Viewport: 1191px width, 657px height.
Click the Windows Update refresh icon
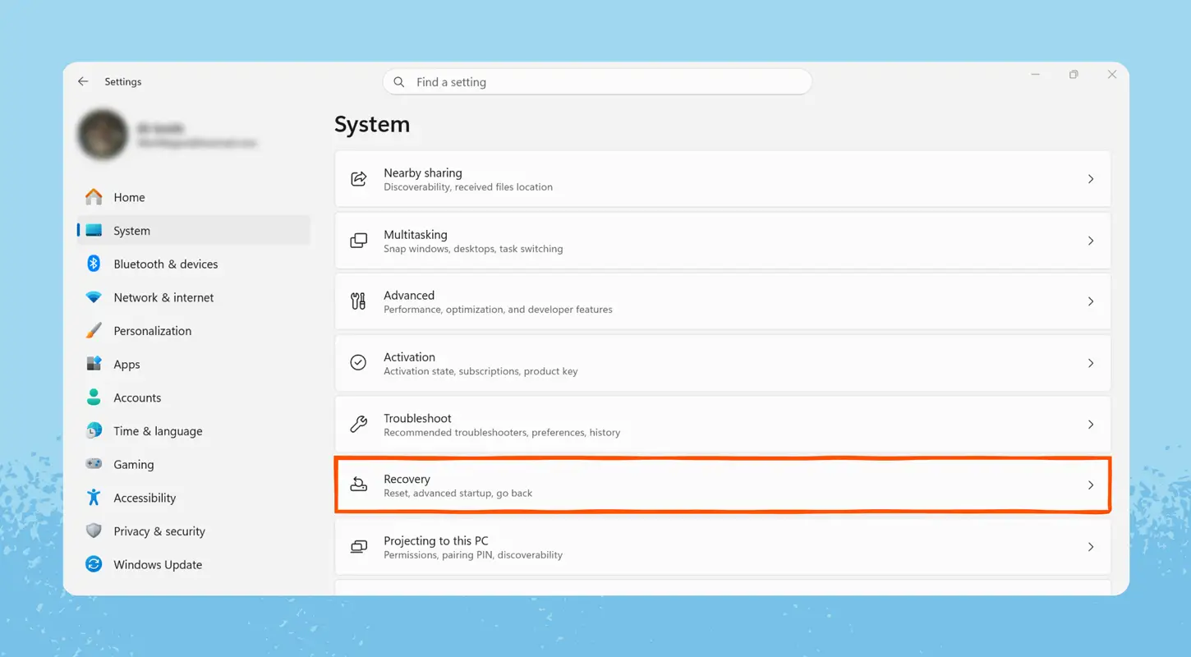pos(94,564)
